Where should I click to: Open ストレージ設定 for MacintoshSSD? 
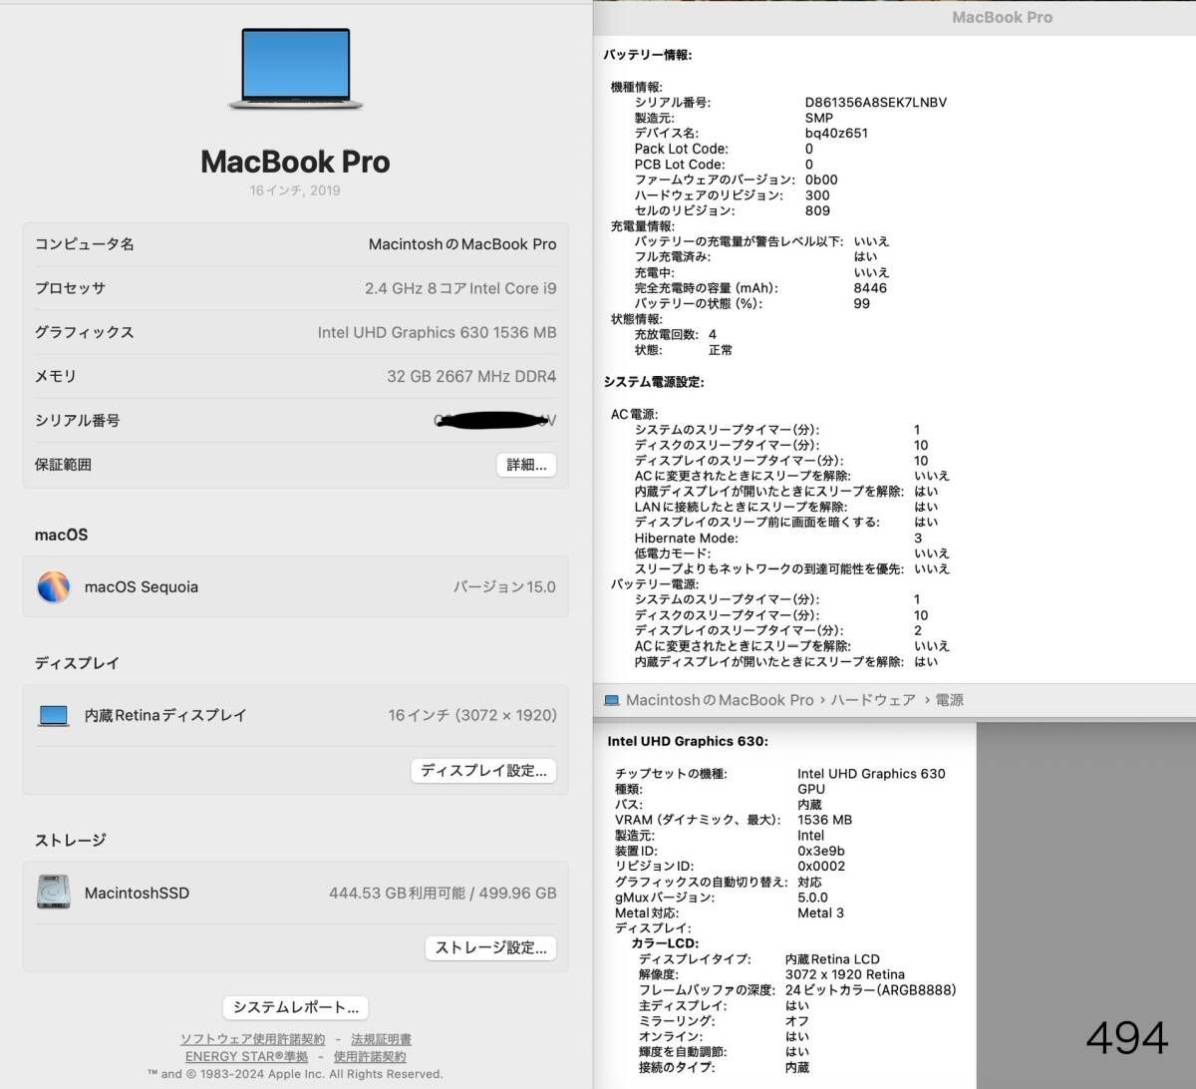pos(490,947)
